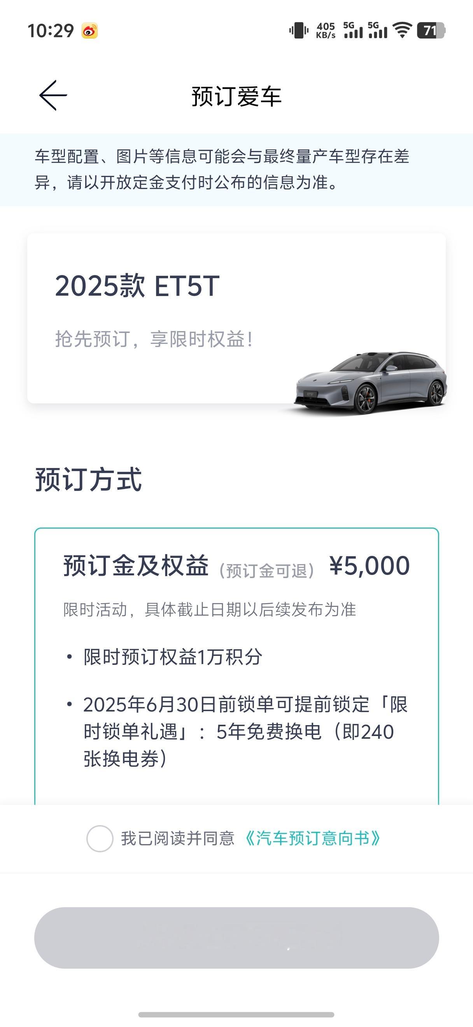This screenshot has height=1027, width=473.
Task: Tap the greyed-out submit button
Action: (237, 938)
